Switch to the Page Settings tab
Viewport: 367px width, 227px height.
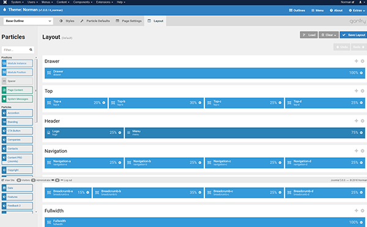(128, 21)
